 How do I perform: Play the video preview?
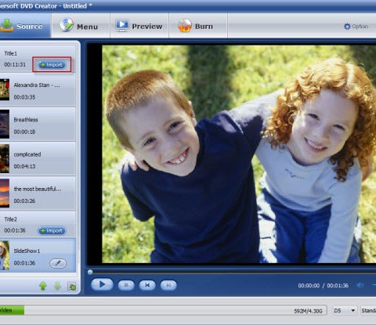pyautogui.click(x=102, y=284)
